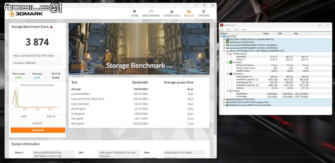The image size is (335, 163).
Task: Open the BENCHMARKS gauge icon
Action: 151,11
